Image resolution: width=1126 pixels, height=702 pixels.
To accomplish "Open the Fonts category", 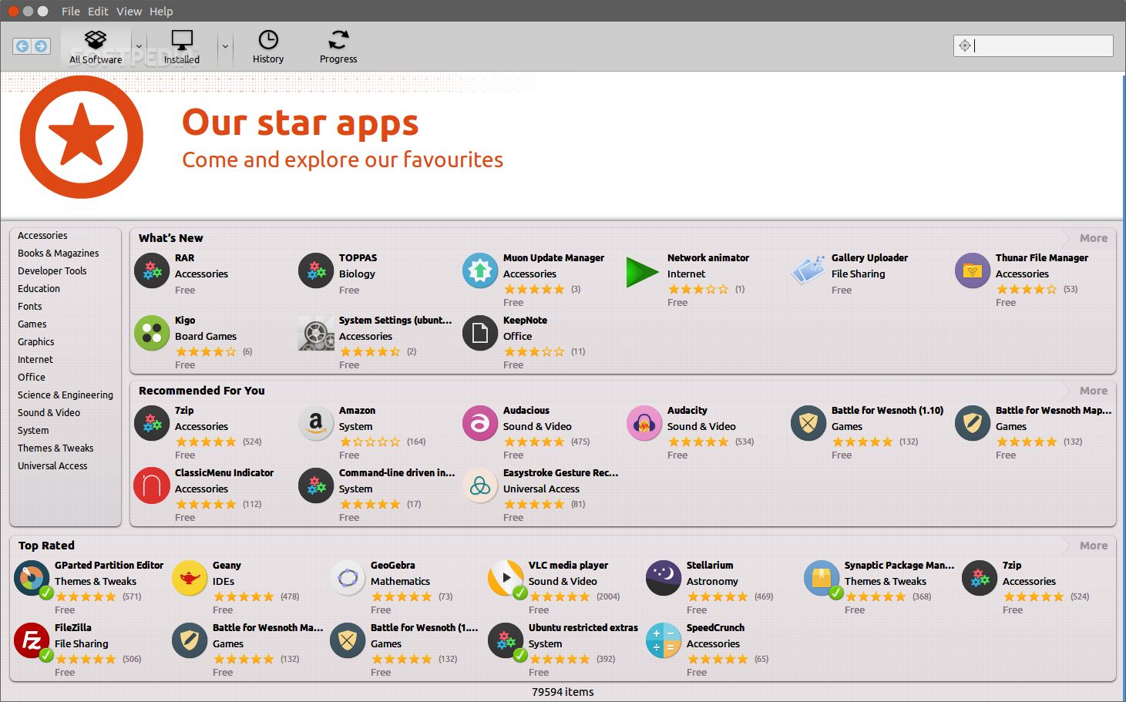I will 30,307.
